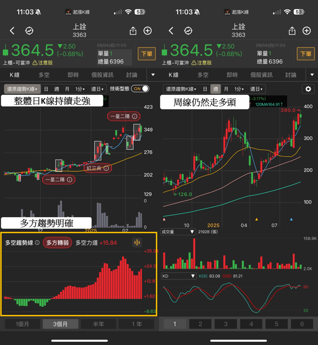This screenshot has width=318, height=345.
Task: Select 日 period in right chart
Action: [x=205, y=89]
